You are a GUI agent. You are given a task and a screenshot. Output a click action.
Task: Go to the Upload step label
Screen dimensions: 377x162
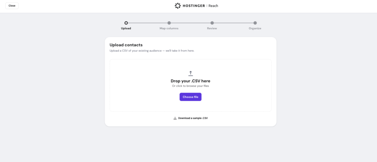pyautogui.click(x=126, y=28)
